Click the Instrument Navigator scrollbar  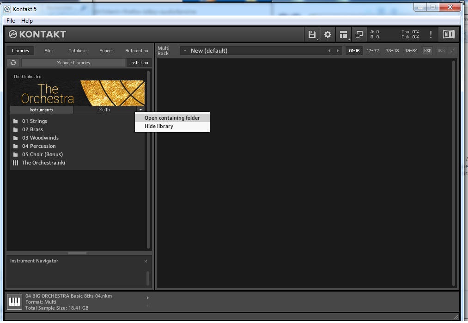pos(148,278)
